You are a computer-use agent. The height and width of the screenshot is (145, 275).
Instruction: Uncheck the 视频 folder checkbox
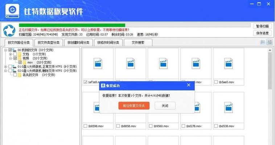tap(15, 58)
